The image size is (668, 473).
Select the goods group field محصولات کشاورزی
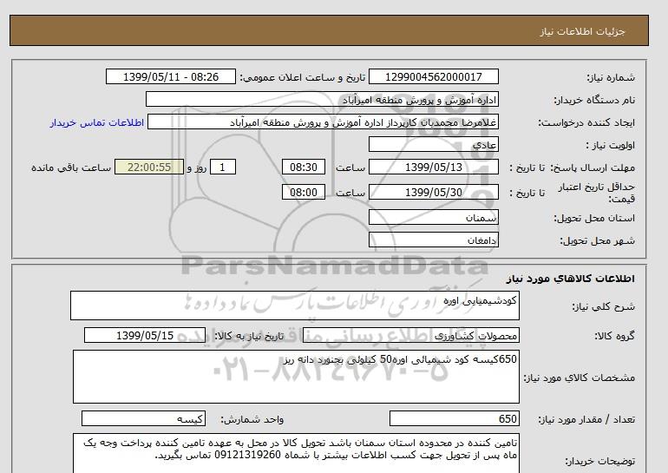point(410,335)
